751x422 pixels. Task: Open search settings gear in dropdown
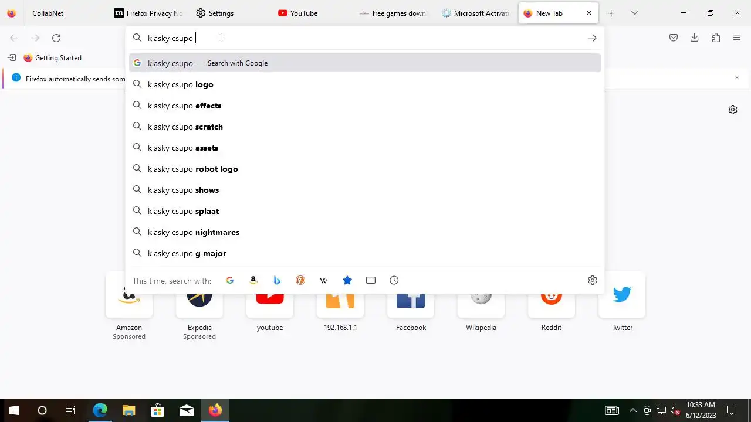pyautogui.click(x=593, y=280)
